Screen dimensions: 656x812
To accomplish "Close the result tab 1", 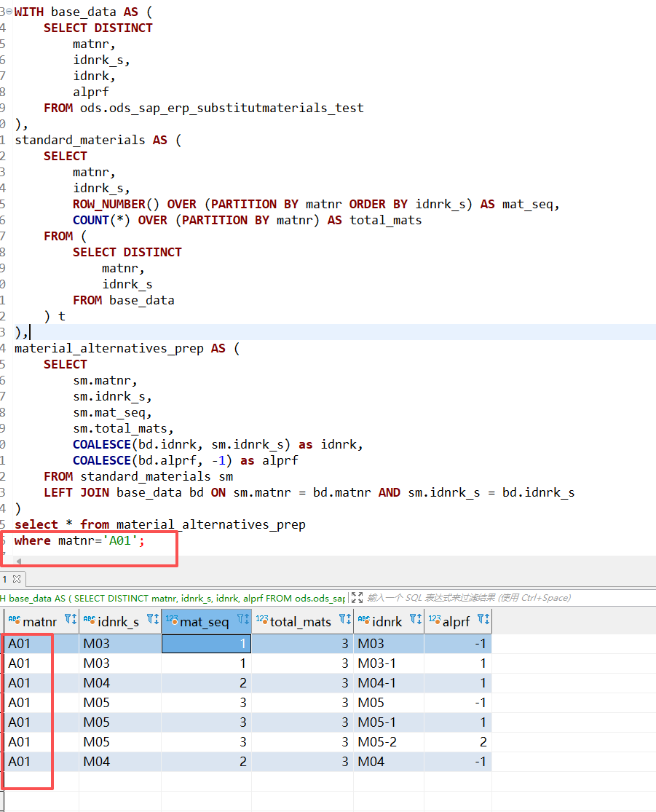I will click(x=16, y=579).
